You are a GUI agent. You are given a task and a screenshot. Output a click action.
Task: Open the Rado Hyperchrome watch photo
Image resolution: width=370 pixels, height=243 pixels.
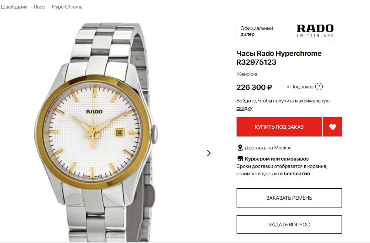[x=96, y=132]
